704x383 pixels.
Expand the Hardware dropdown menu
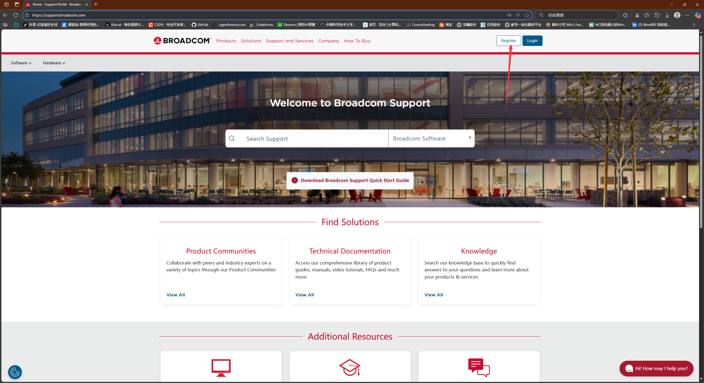[54, 63]
